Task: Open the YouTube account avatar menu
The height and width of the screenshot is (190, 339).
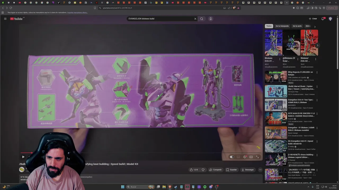Action: (x=330, y=19)
